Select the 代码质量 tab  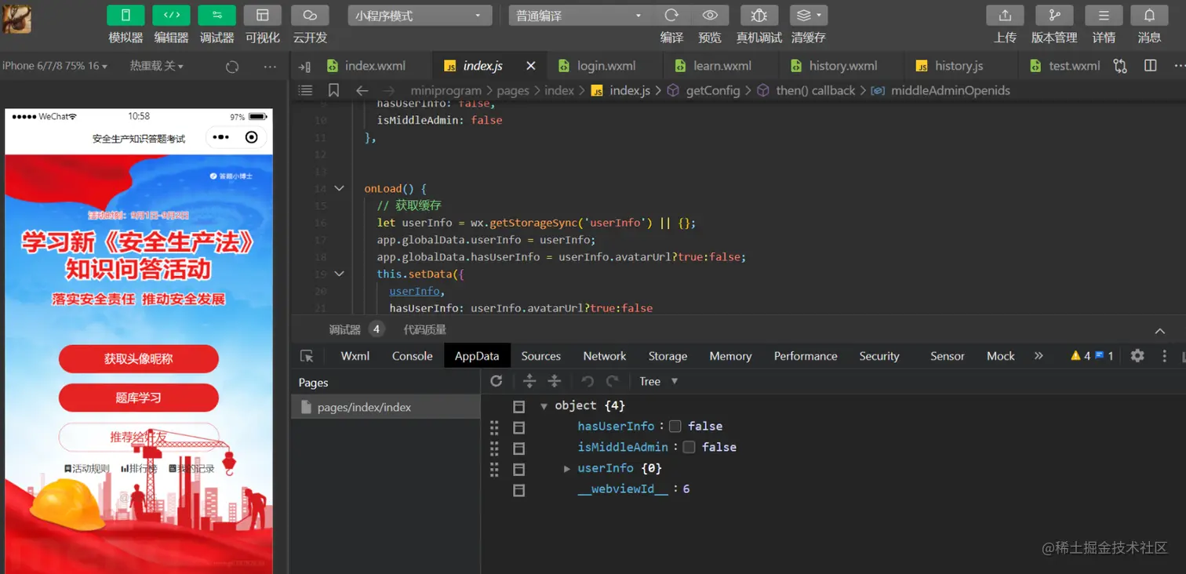[x=424, y=329]
